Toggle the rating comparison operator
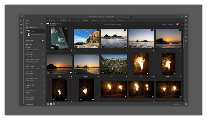Image resolution: width=207 pixels, height=120 pixels. coord(47,20)
